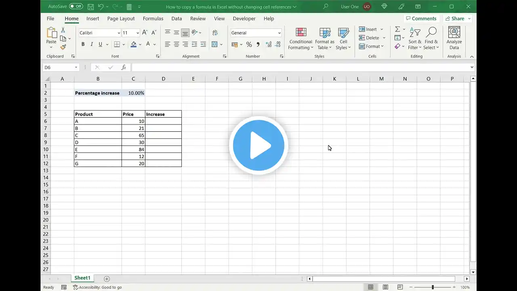Click the Insert Function fx icon
The width and height of the screenshot is (517, 291).
pos(124,67)
